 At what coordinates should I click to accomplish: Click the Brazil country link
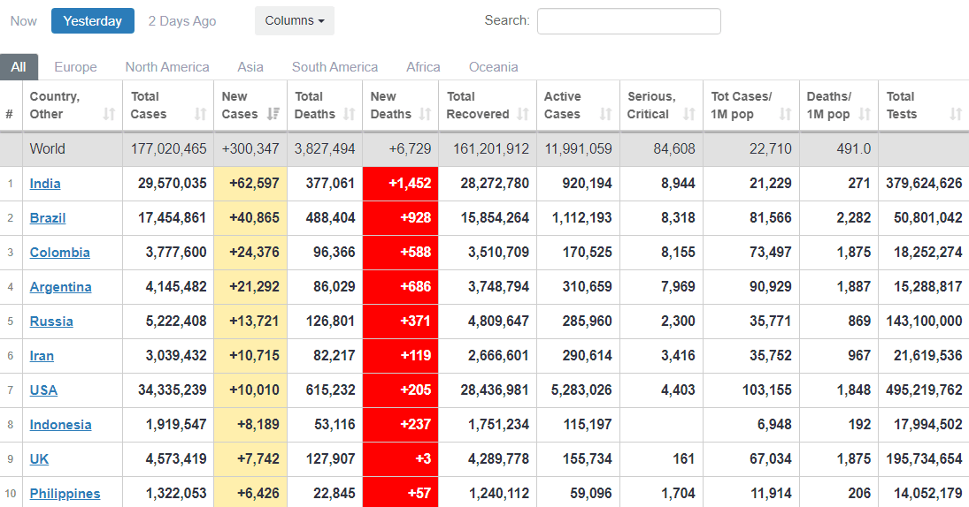pyautogui.click(x=48, y=218)
